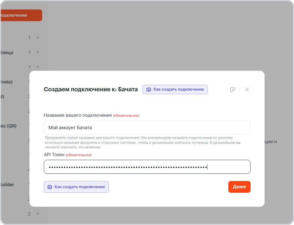Select the sidebar item ending in '(QR)'
Screen dimensions: 294x225
click(x=8, y=126)
